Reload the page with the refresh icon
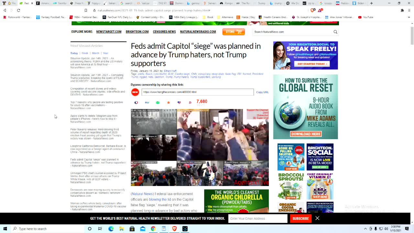 18,10
